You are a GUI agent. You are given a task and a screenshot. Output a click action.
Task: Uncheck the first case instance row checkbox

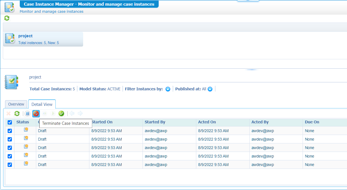pyautogui.click(x=10, y=131)
